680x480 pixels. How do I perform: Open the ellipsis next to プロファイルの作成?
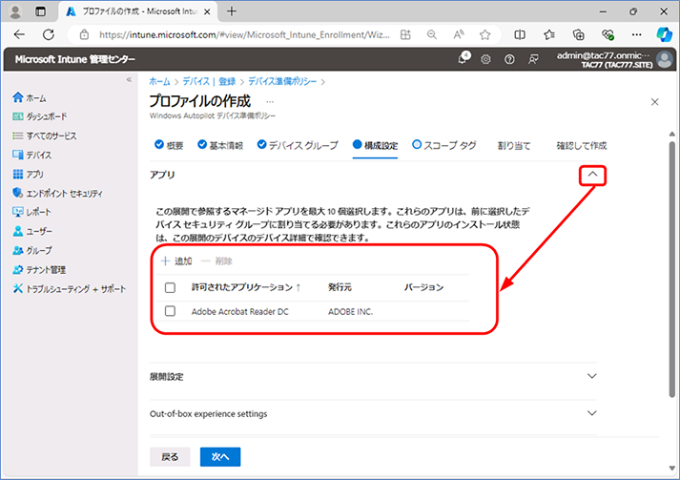pos(270,102)
